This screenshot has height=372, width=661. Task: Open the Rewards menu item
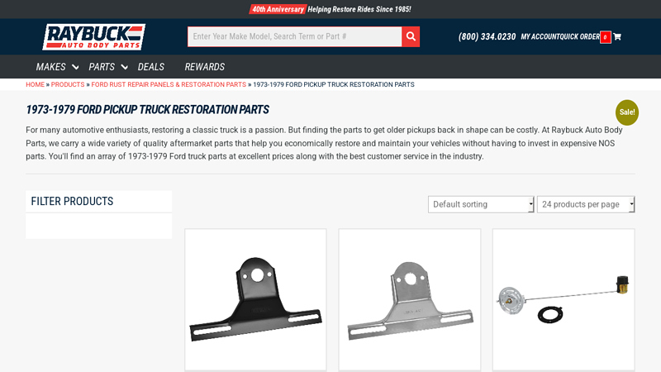pyautogui.click(x=205, y=67)
